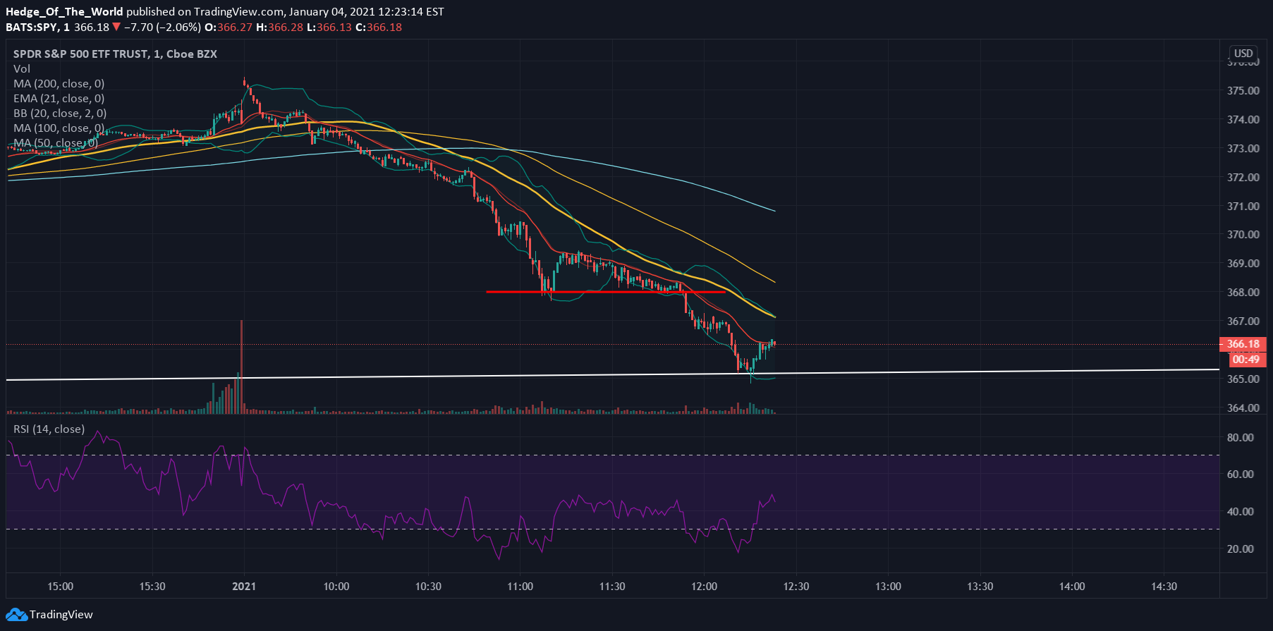Screen dimensions: 1273x631
Task: Select the BB (20, close, 2, 0) indicator label
Action: coord(60,113)
